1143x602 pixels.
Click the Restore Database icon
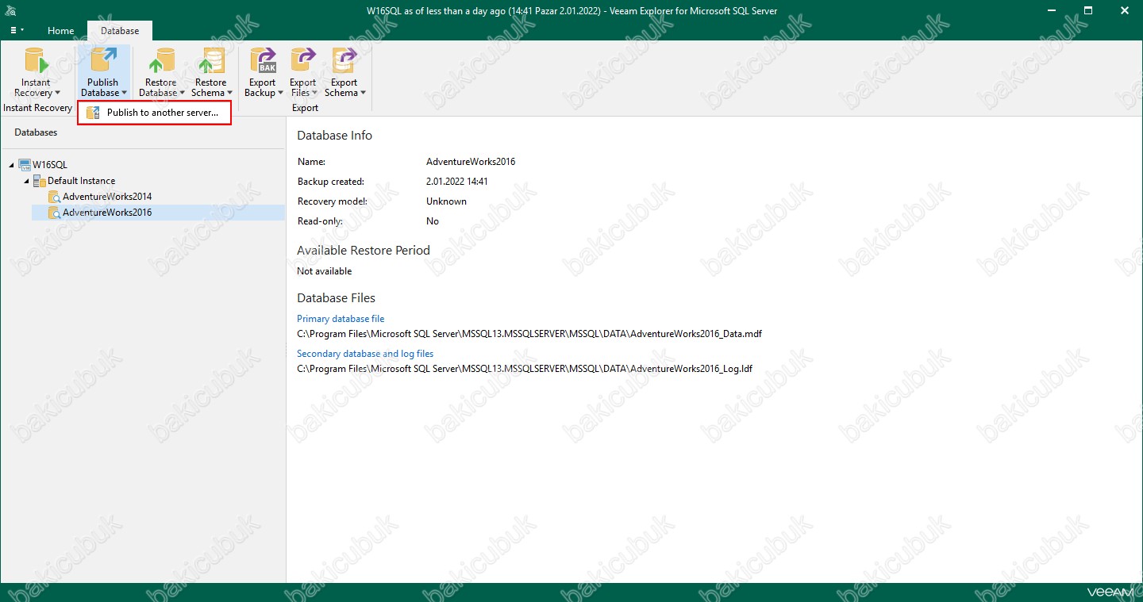pos(161,61)
